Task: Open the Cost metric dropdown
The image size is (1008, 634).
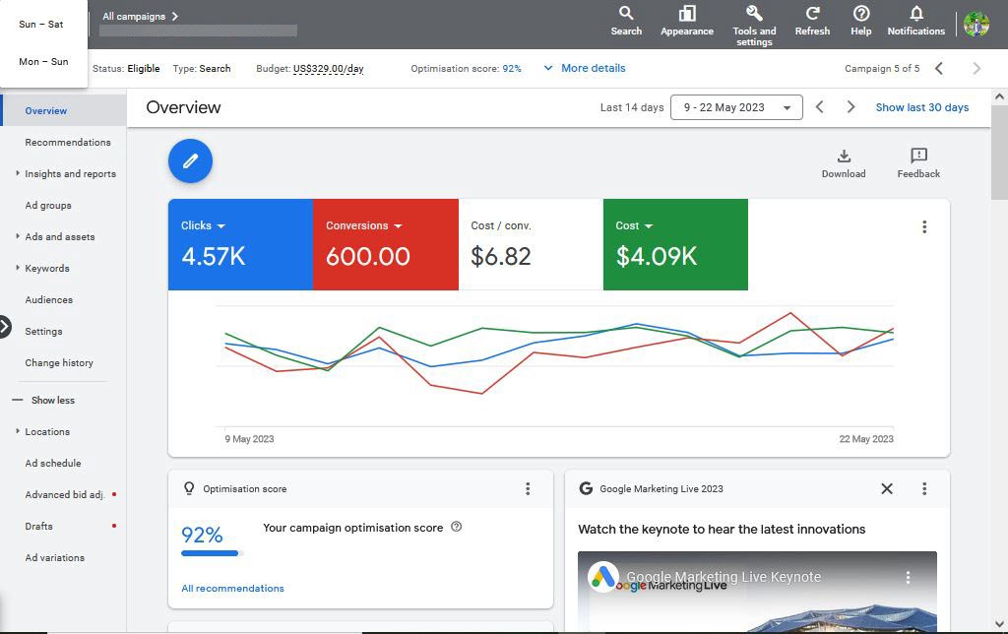Action: click(x=634, y=225)
